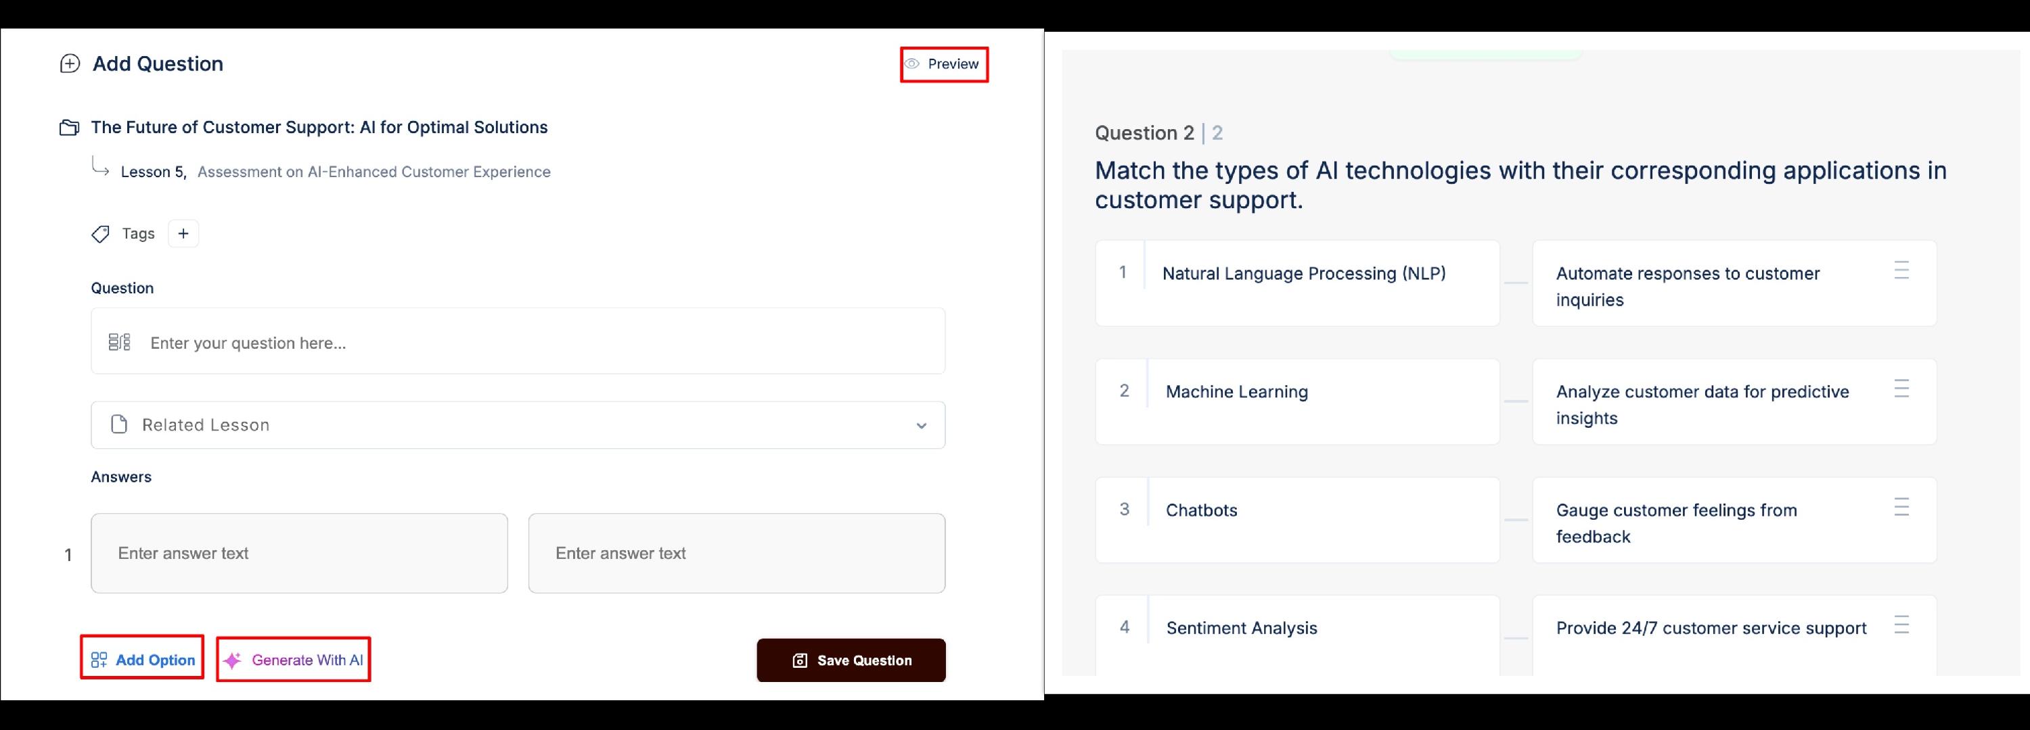This screenshot has height=730, width=2030.
Task: Click the tag icon next to Tags
Action: coord(100,234)
